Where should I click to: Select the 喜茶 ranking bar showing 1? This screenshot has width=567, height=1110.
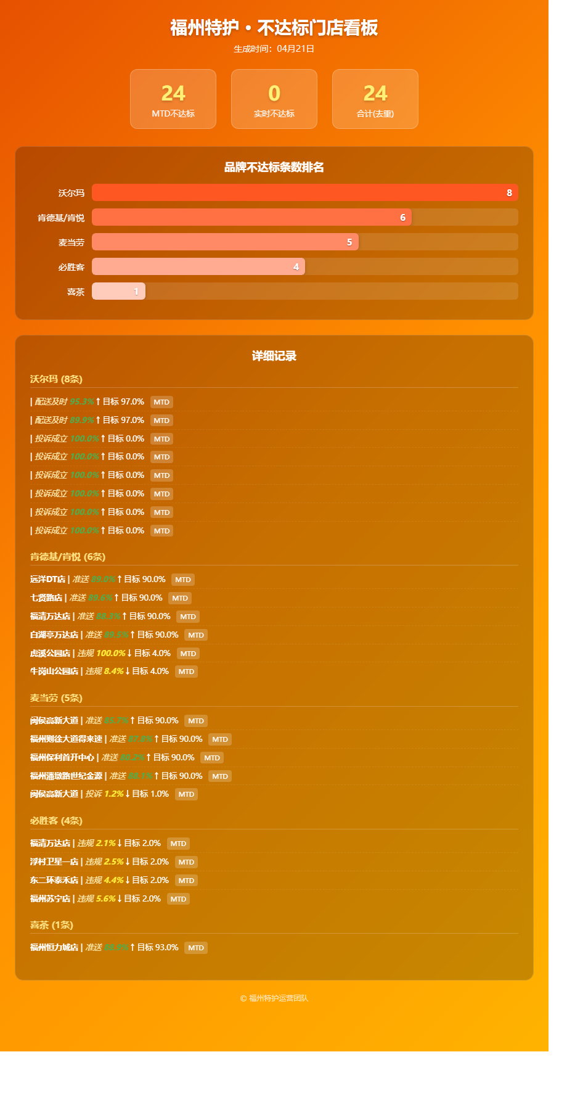[118, 291]
